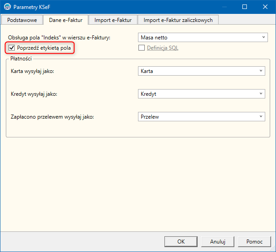Switch to the Podstawowe tab
The height and width of the screenshot is (252, 276).
[x=22, y=20]
